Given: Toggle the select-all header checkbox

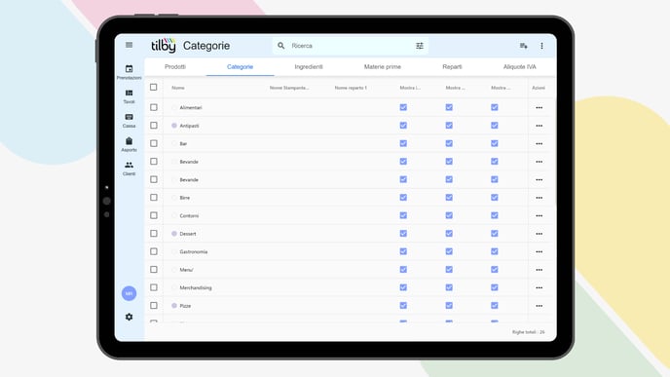Looking at the screenshot, I should (154, 88).
